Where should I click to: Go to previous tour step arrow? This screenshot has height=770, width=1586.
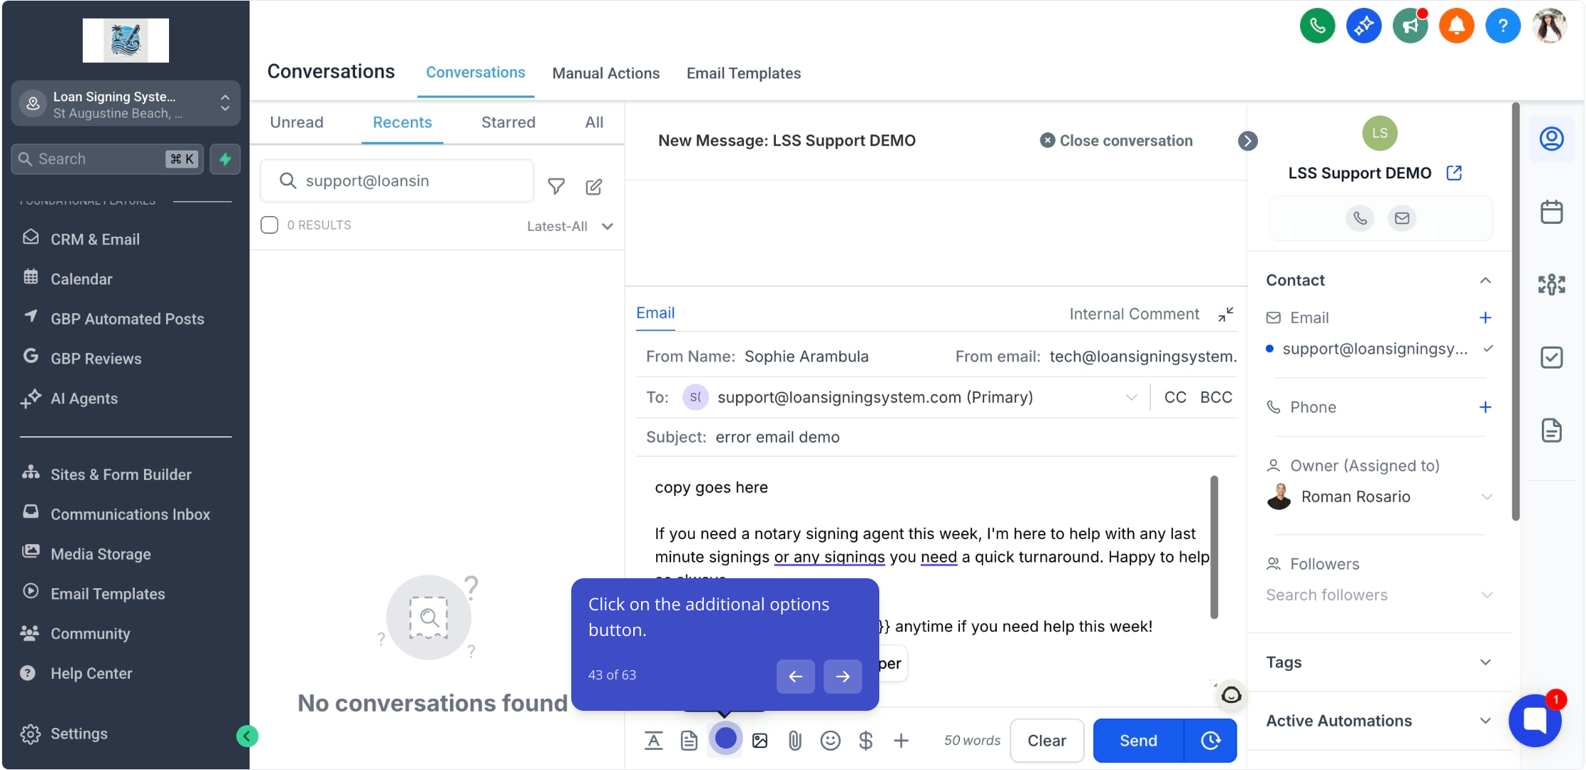(x=795, y=677)
